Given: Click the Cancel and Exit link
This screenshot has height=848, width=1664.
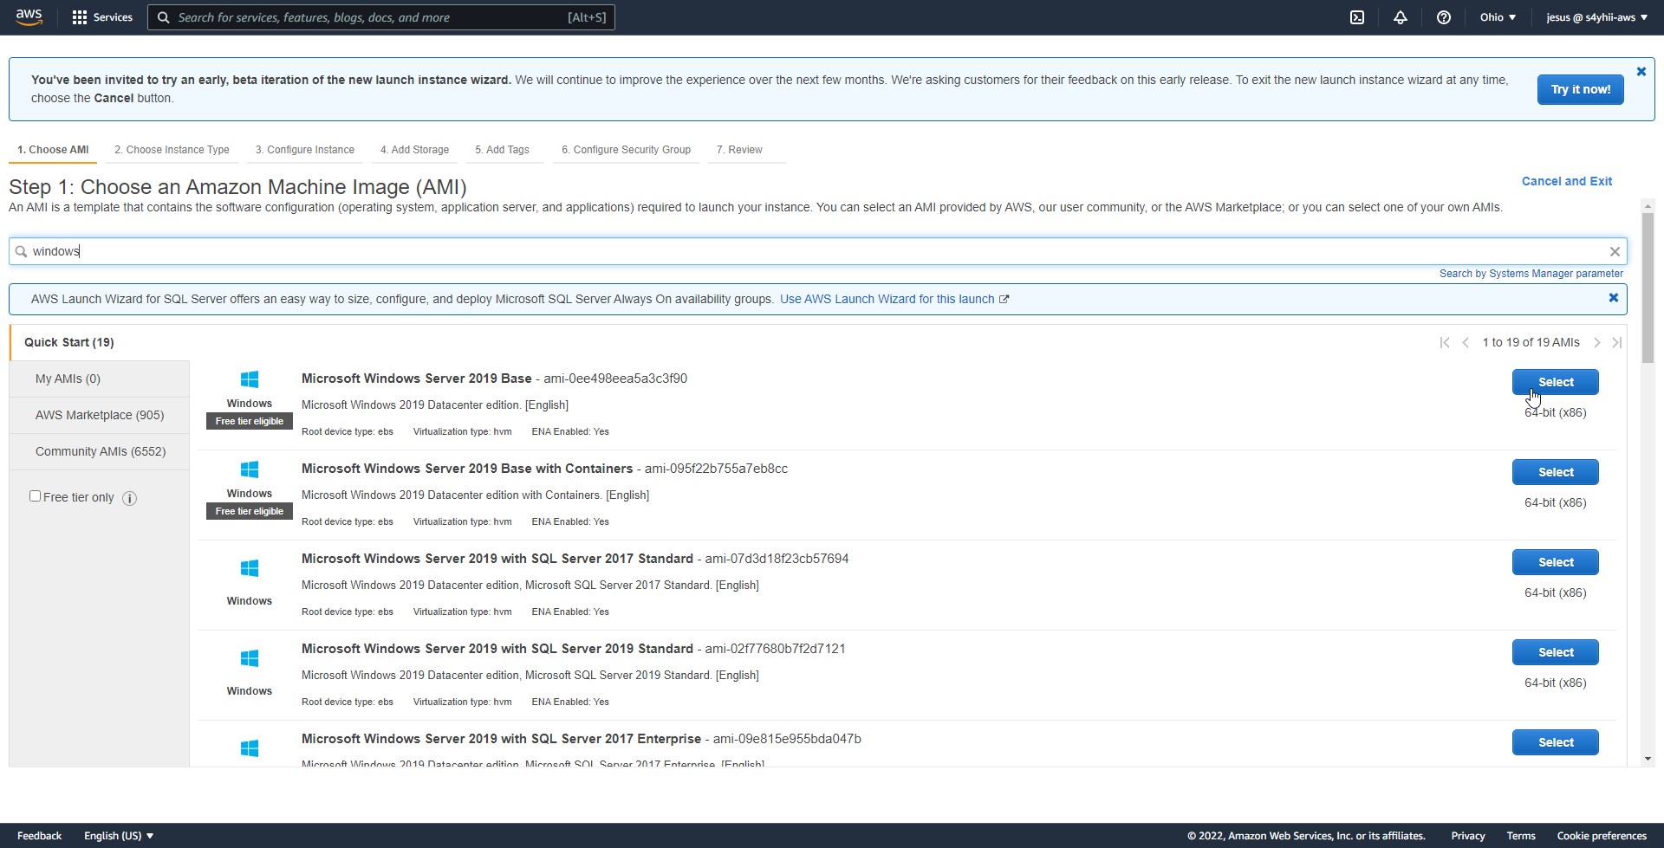Looking at the screenshot, I should tap(1566, 181).
